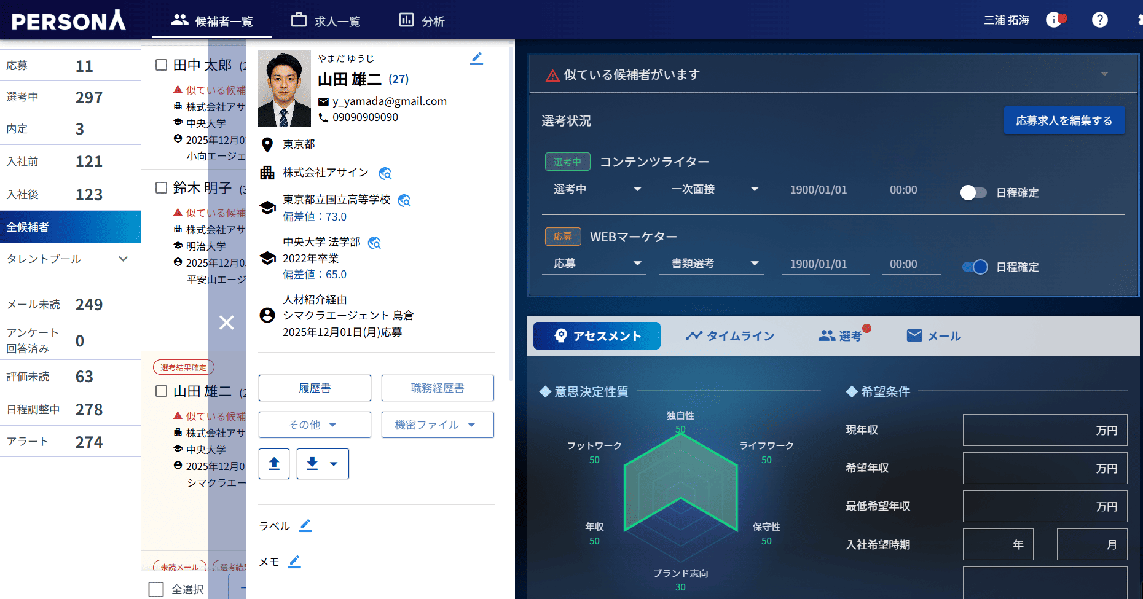Open the help question mark icon
Viewport: 1143px width, 599px height.
pyautogui.click(x=1099, y=20)
